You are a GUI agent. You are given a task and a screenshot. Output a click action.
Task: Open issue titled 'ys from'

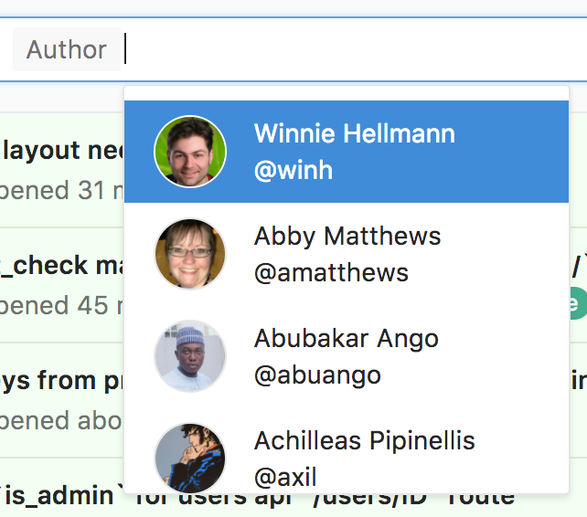[x=62, y=381]
